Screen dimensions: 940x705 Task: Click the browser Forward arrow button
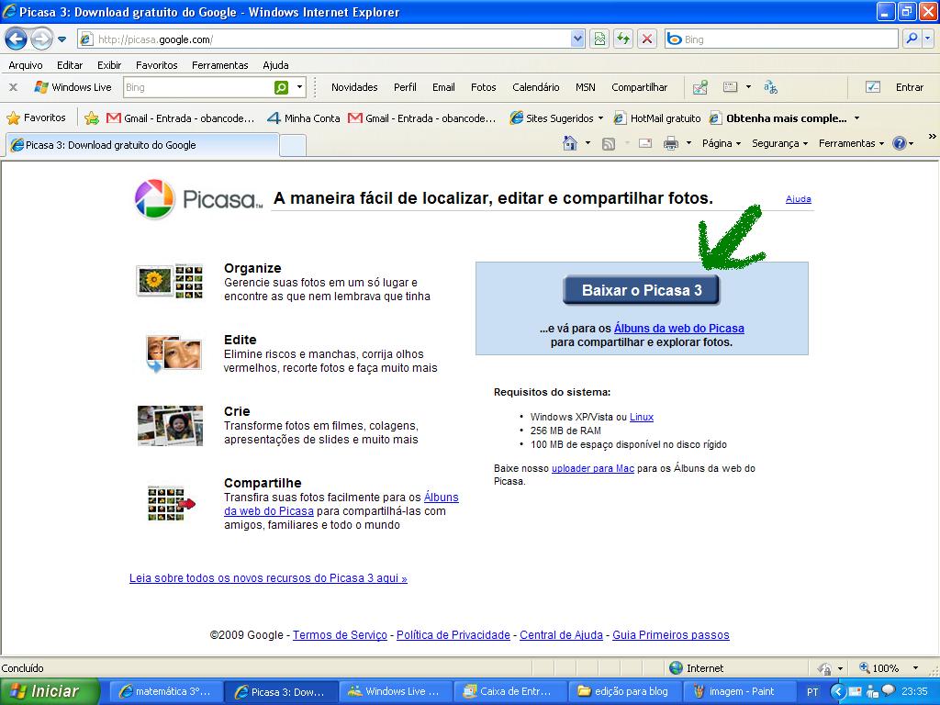pos(41,39)
